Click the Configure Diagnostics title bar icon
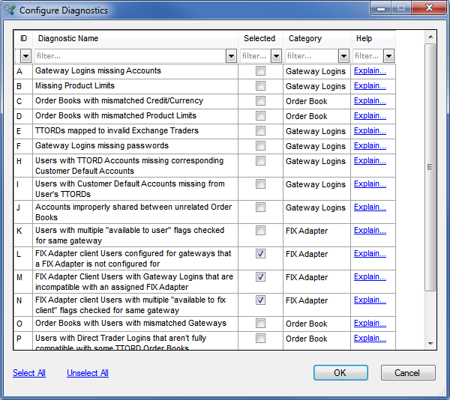The height and width of the screenshot is (400, 450). coord(10,10)
